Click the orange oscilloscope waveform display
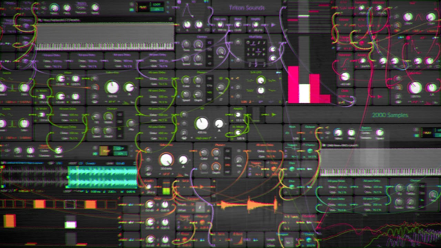Screen dimensions: 441x248 pyautogui.click(x=247, y=205)
